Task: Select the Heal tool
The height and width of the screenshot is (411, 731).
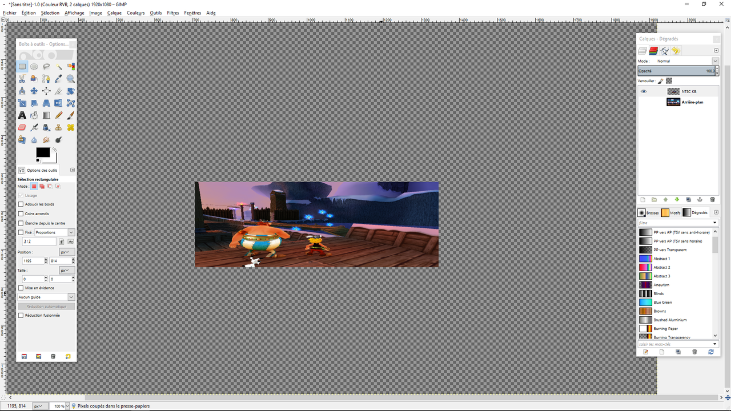Action: 70,127
